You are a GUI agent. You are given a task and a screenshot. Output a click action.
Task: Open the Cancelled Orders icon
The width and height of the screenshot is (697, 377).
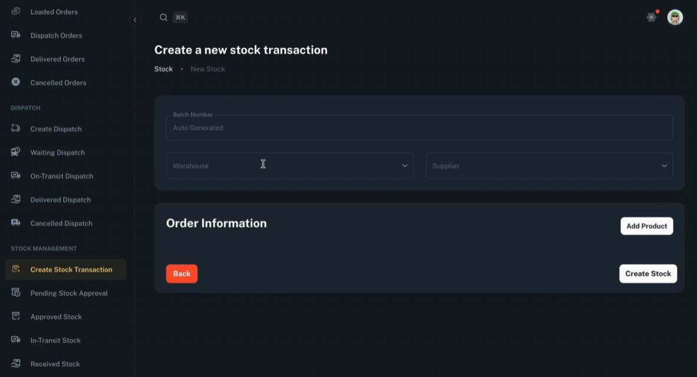15,82
